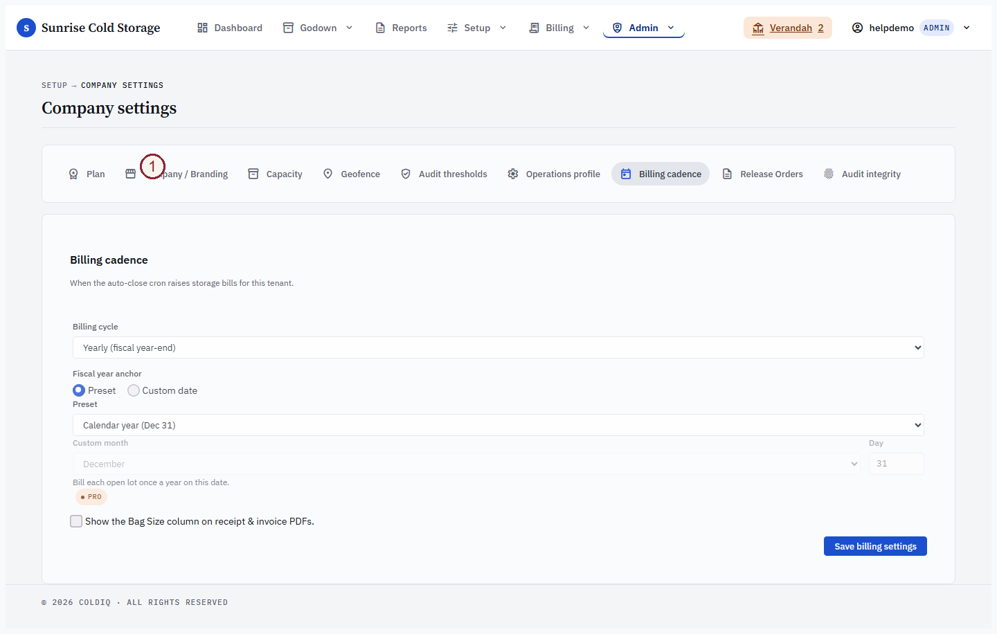Click the Dashboard grid icon
This screenshot has height=634, width=997.
[x=202, y=28]
